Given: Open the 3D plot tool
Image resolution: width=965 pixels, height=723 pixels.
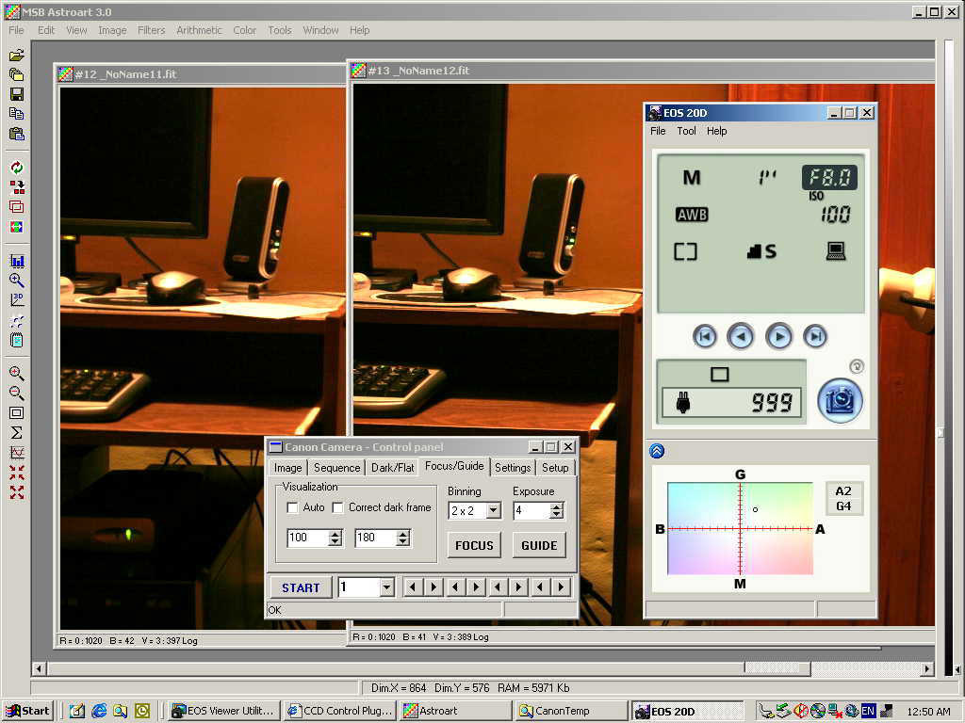Looking at the screenshot, I should pyautogui.click(x=17, y=300).
